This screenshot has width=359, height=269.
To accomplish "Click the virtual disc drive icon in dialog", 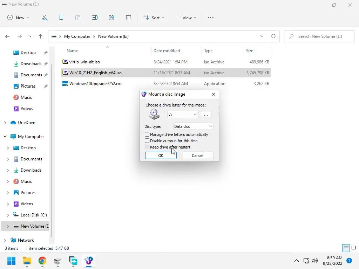I will [x=154, y=114].
